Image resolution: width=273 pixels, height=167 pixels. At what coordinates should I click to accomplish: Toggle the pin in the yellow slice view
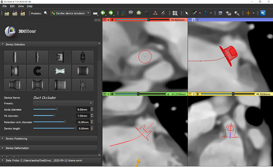[190, 94]
